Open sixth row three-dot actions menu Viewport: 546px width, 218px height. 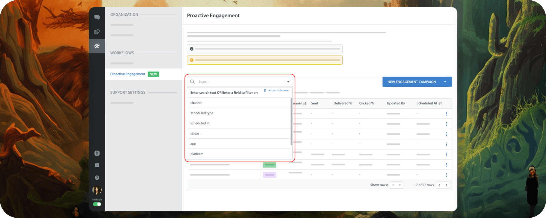446,165
